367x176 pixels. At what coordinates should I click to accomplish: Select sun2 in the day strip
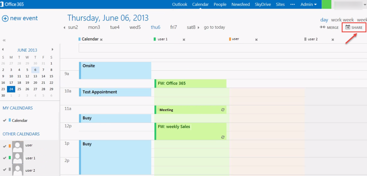[73, 27]
